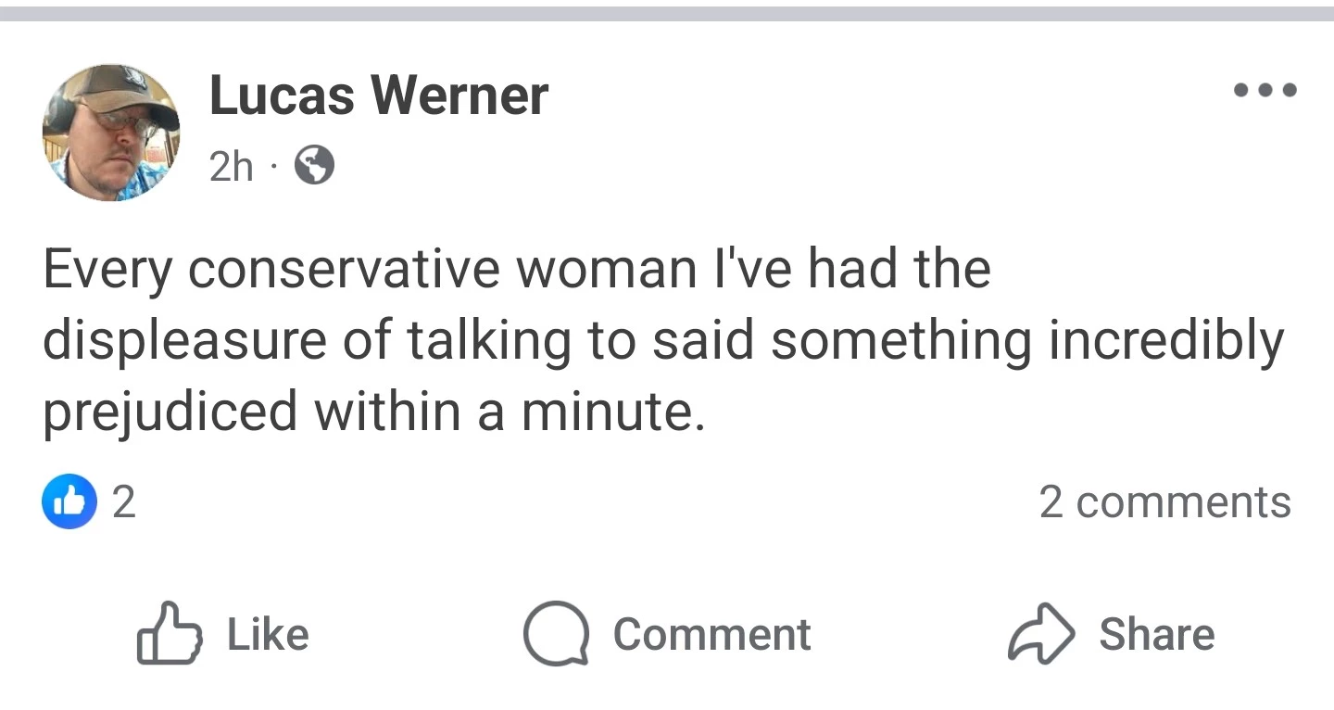Show who reacted via count 2

pyautogui.click(x=123, y=501)
